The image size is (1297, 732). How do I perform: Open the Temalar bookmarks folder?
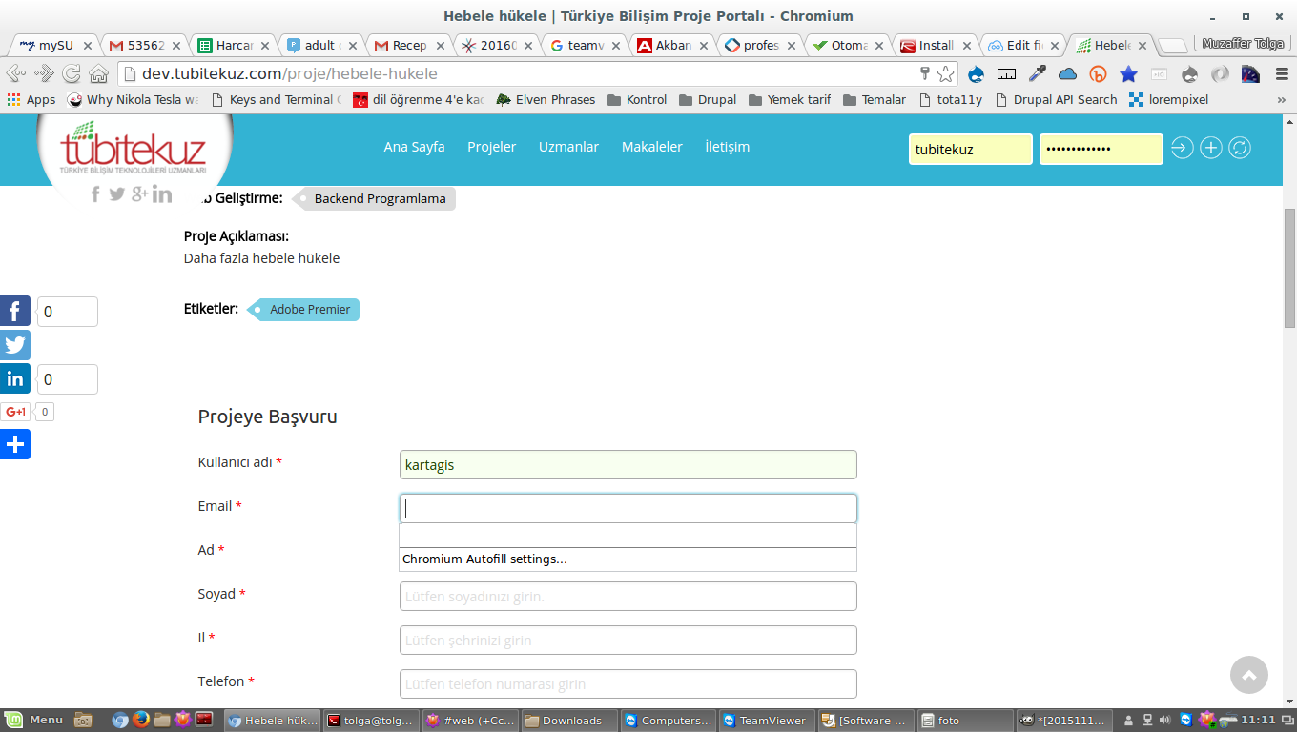coord(875,99)
